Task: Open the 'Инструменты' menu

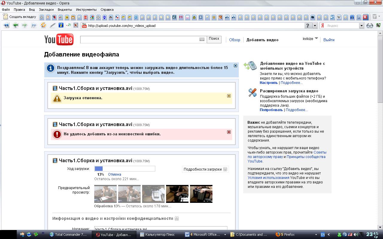Action: point(86,10)
